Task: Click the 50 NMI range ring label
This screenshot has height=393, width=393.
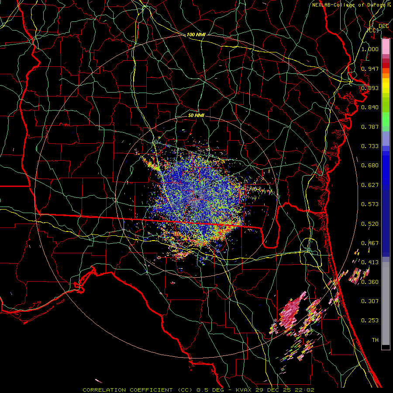Action: tap(196, 115)
